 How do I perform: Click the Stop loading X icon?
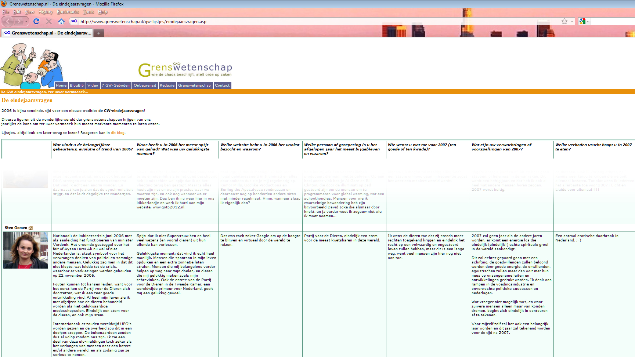pyautogui.click(x=48, y=21)
